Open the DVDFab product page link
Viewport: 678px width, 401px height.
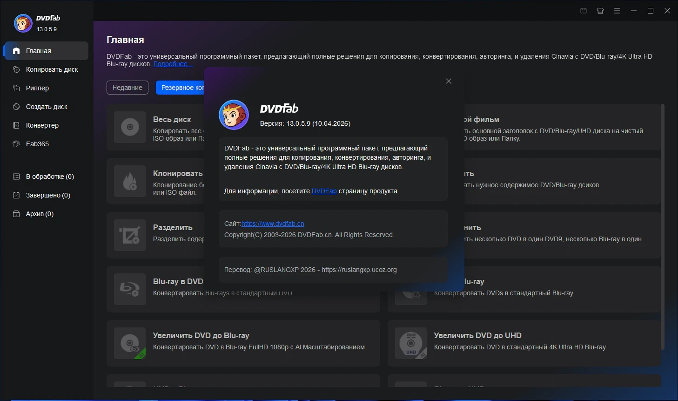click(324, 191)
